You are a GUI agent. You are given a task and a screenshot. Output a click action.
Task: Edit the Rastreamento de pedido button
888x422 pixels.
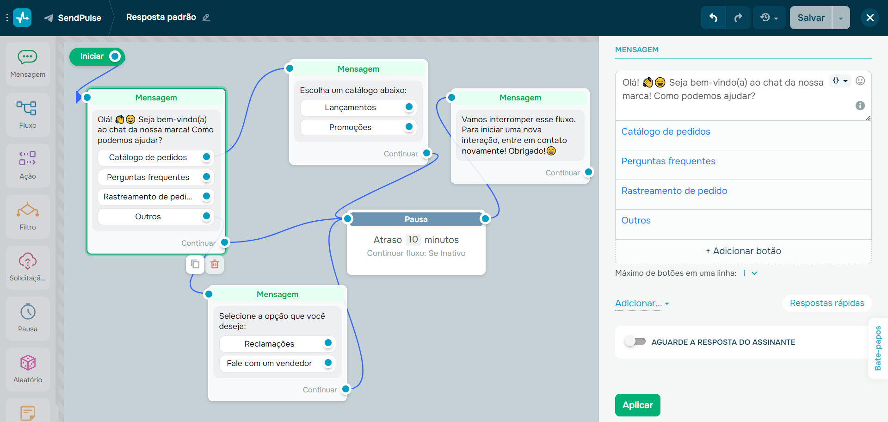point(743,194)
